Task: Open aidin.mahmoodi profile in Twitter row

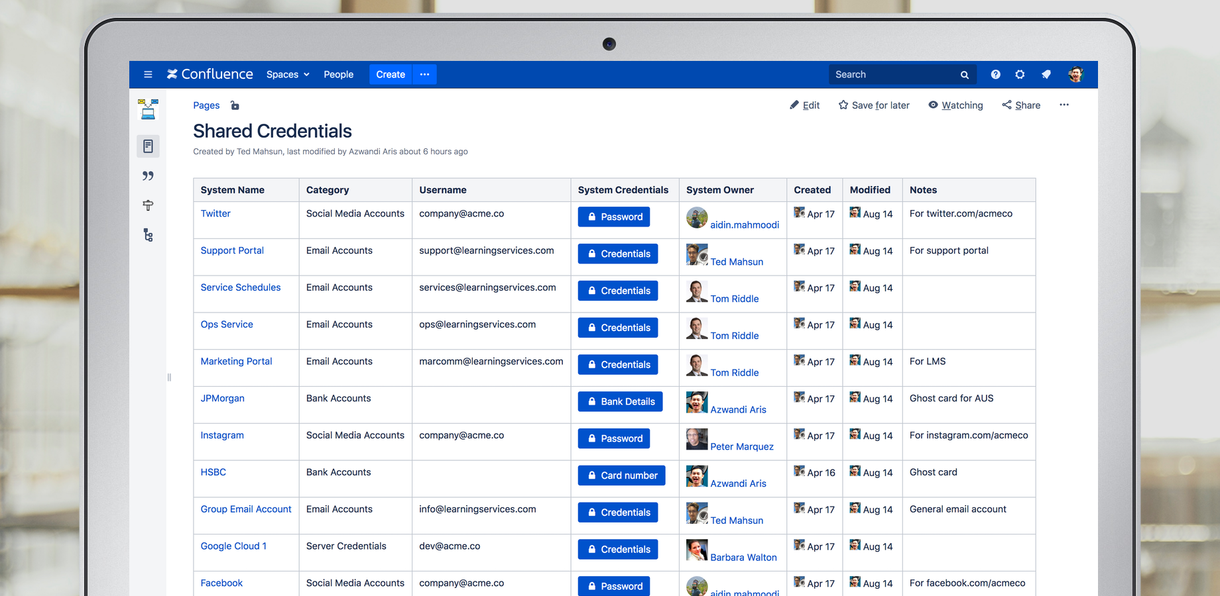Action: 745,225
